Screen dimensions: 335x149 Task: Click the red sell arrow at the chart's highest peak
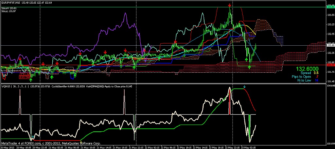(230, 5)
